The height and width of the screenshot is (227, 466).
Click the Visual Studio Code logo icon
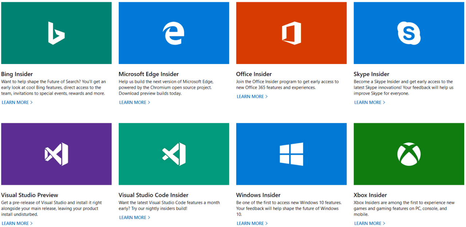(x=174, y=154)
